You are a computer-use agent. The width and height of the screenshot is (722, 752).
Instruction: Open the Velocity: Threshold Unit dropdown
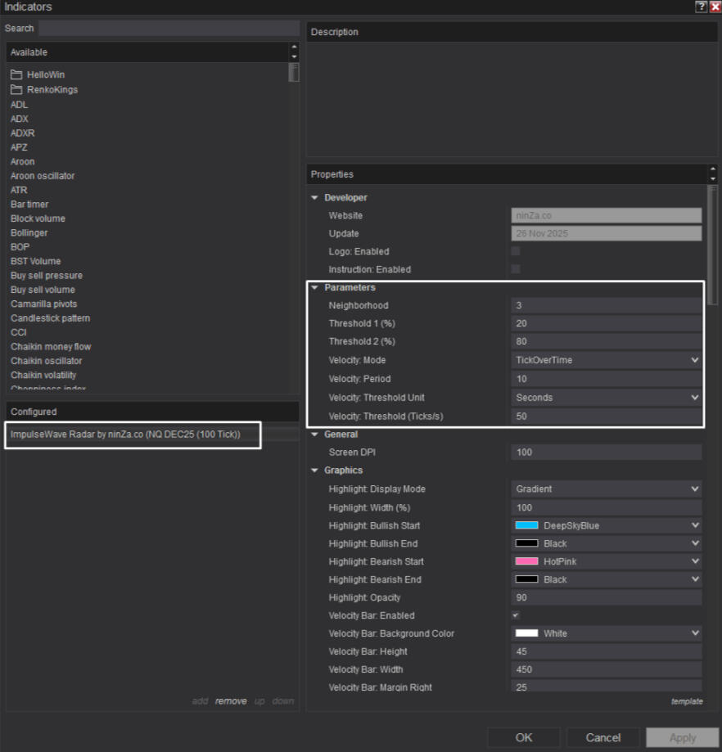(x=606, y=398)
